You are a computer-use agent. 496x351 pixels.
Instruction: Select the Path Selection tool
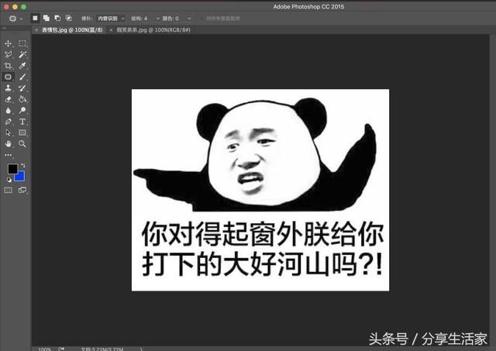click(9, 132)
